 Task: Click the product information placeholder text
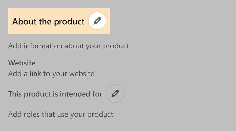tap(68, 46)
